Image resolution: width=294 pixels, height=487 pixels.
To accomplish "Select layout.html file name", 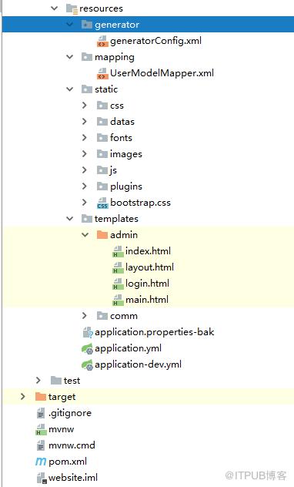I will pos(149,267).
